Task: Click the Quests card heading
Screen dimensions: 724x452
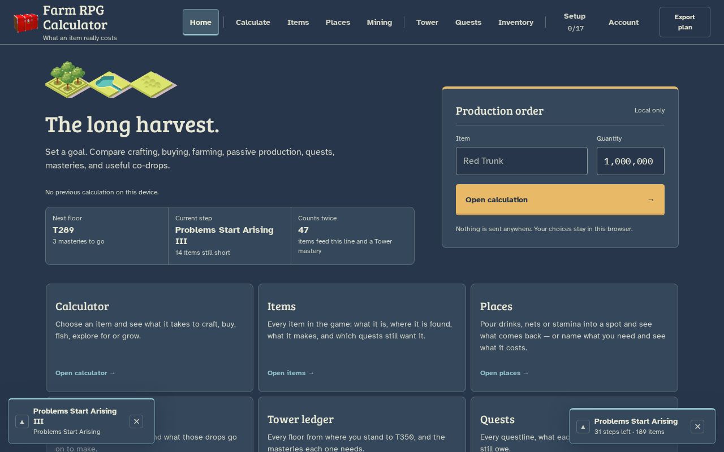Action: (x=497, y=419)
